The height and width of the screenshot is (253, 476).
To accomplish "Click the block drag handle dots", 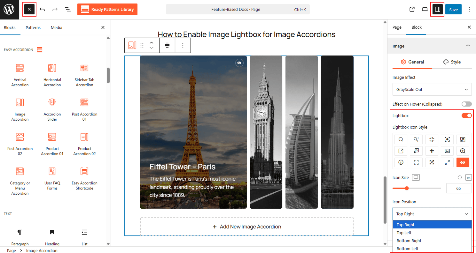I will [142, 45].
